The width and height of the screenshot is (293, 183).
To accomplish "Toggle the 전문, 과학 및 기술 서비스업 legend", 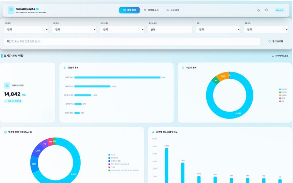I will [119, 164].
